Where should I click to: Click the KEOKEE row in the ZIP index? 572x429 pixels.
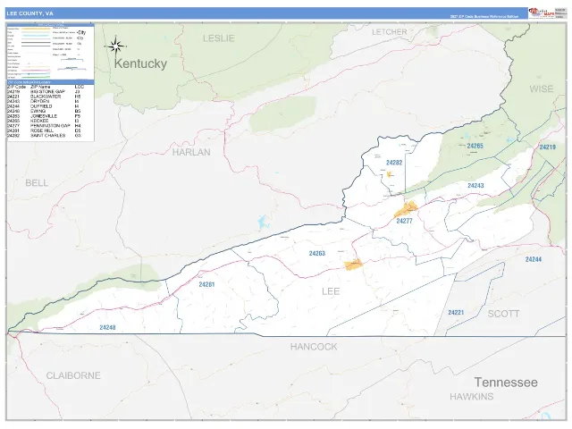click(45, 121)
